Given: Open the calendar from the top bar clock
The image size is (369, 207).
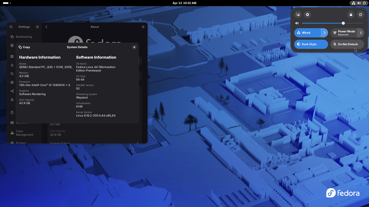Looking at the screenshot, I should tap(184, 3).
